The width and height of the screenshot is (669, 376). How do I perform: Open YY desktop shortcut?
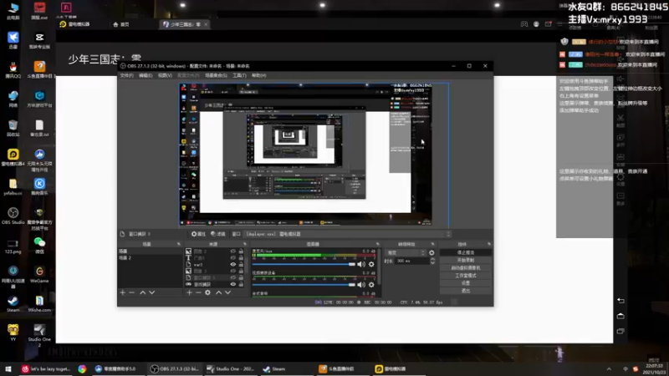pyautogui.click(x=13, y=333)
